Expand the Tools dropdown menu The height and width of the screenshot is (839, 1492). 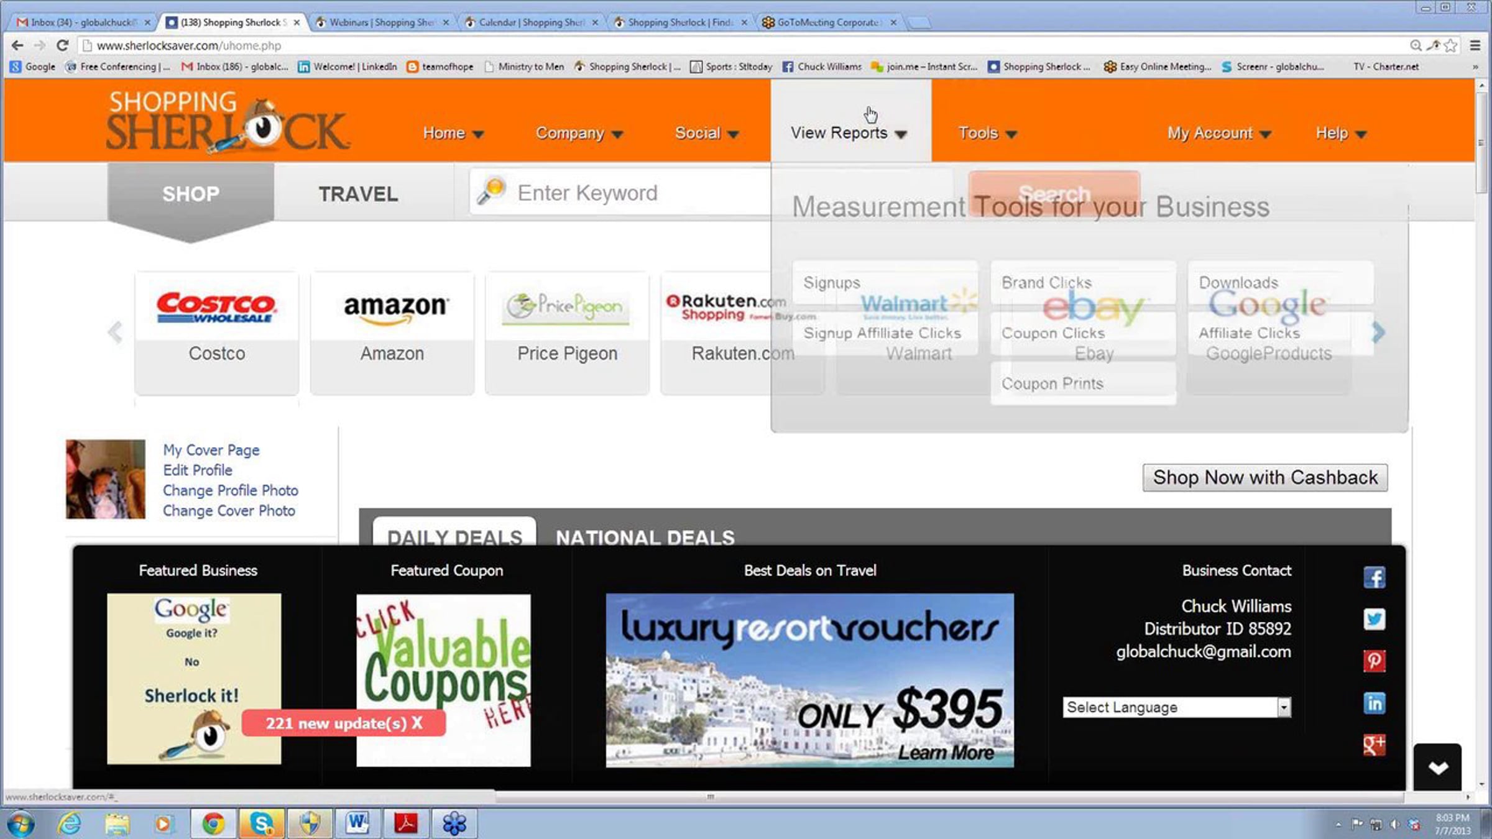(987, 133)
